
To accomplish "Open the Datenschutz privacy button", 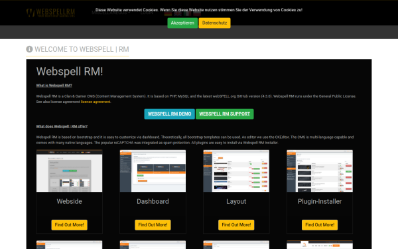I will pyautogui.click(x=214, y=23).
